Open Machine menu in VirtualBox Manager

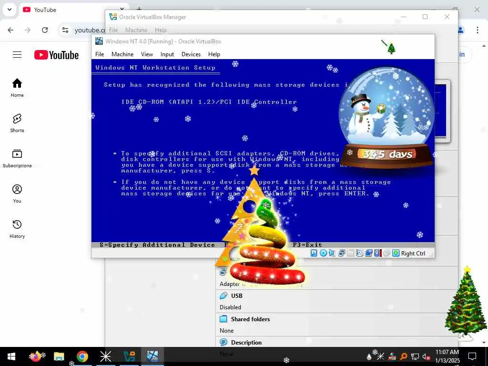point(136,30)
